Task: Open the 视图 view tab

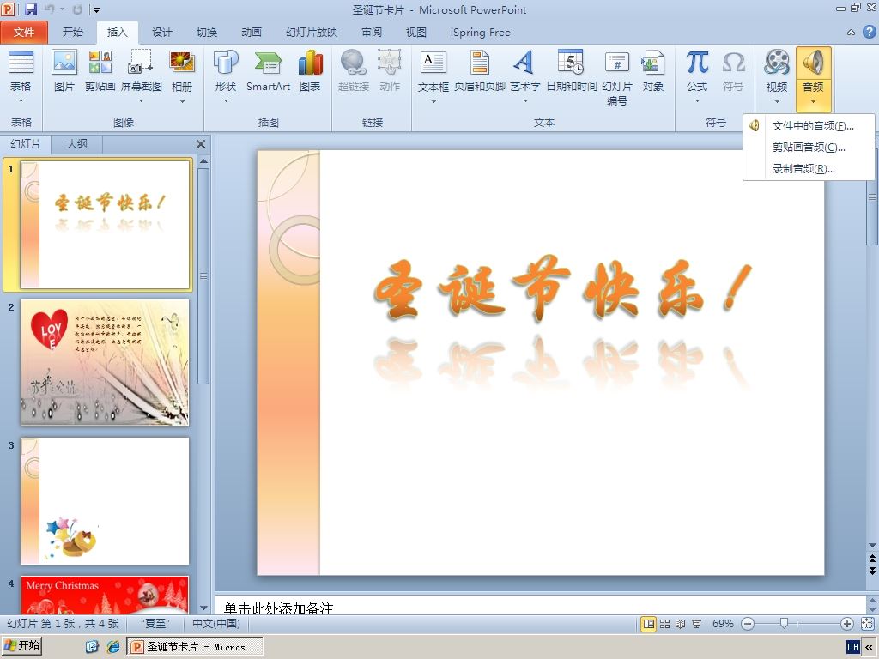Action: [x=416, y=33]
